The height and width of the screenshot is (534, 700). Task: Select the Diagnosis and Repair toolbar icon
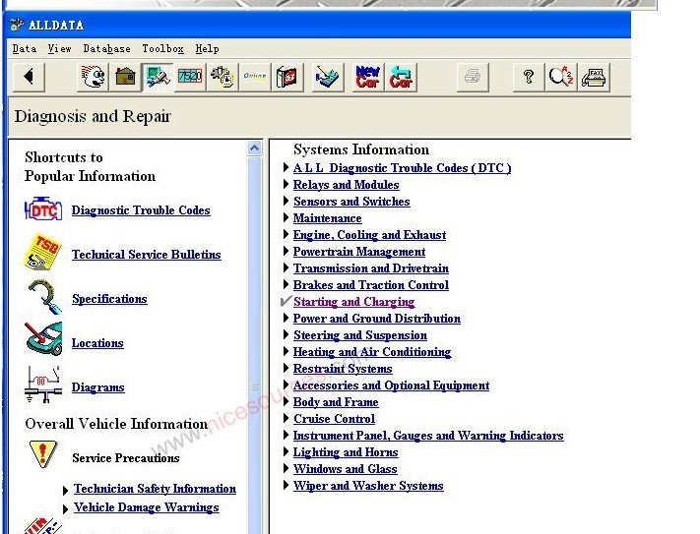158,77
